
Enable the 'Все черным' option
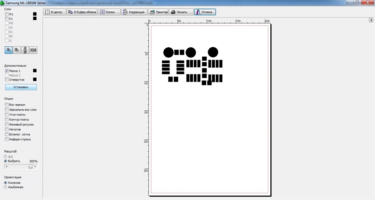(x=7, y=105)
